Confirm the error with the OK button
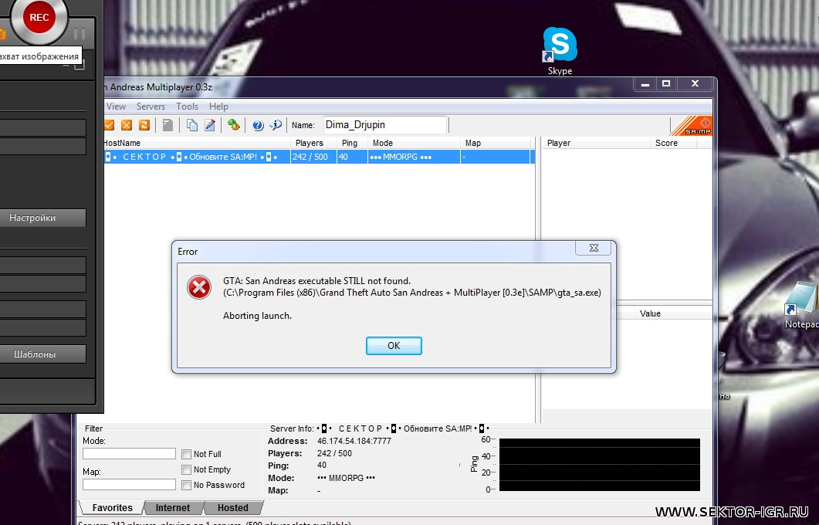Screen dimensions: 819x525 394,346
